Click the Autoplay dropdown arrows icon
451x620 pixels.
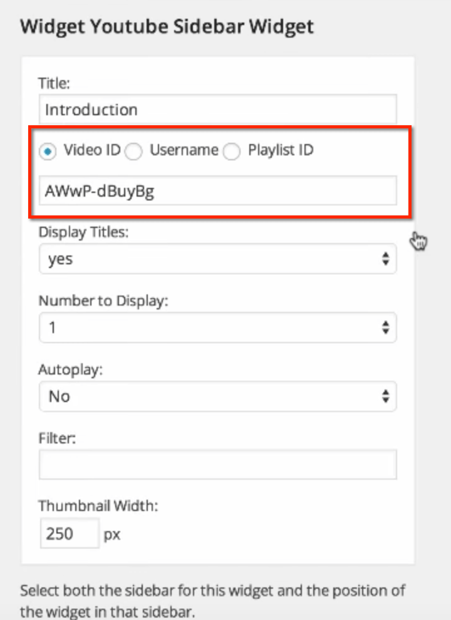pyautogui.click(x=386, y=396)
